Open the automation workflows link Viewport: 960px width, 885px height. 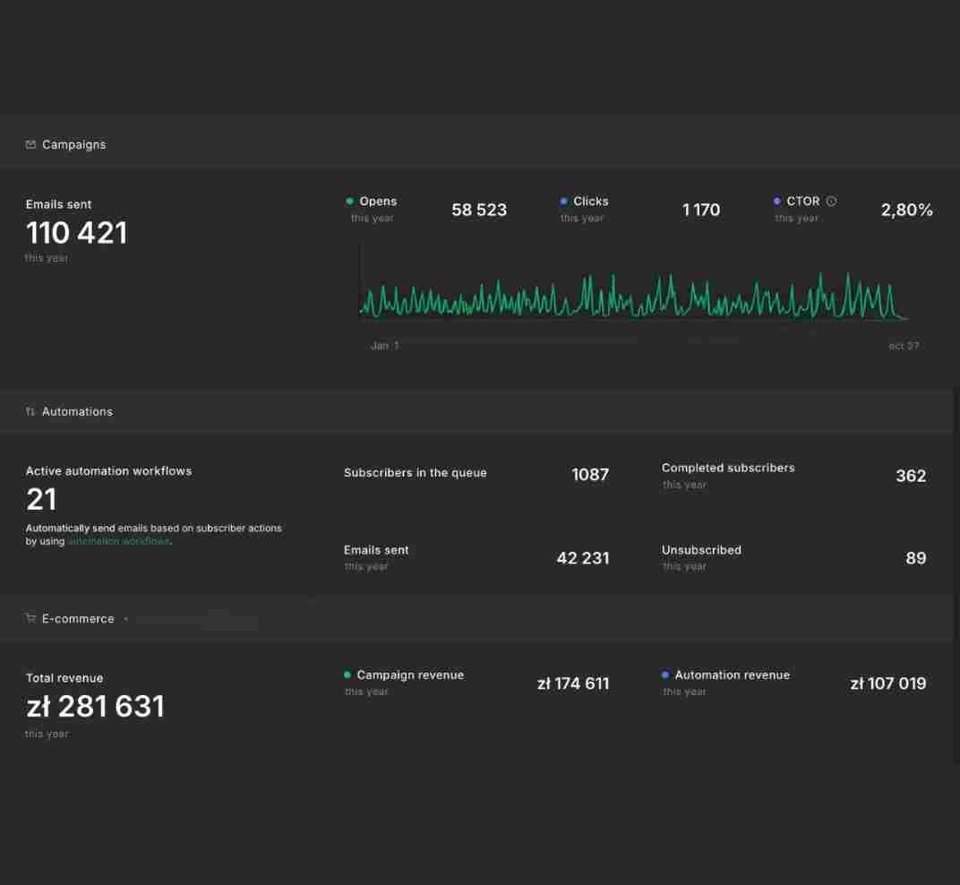tap(119, 541)
